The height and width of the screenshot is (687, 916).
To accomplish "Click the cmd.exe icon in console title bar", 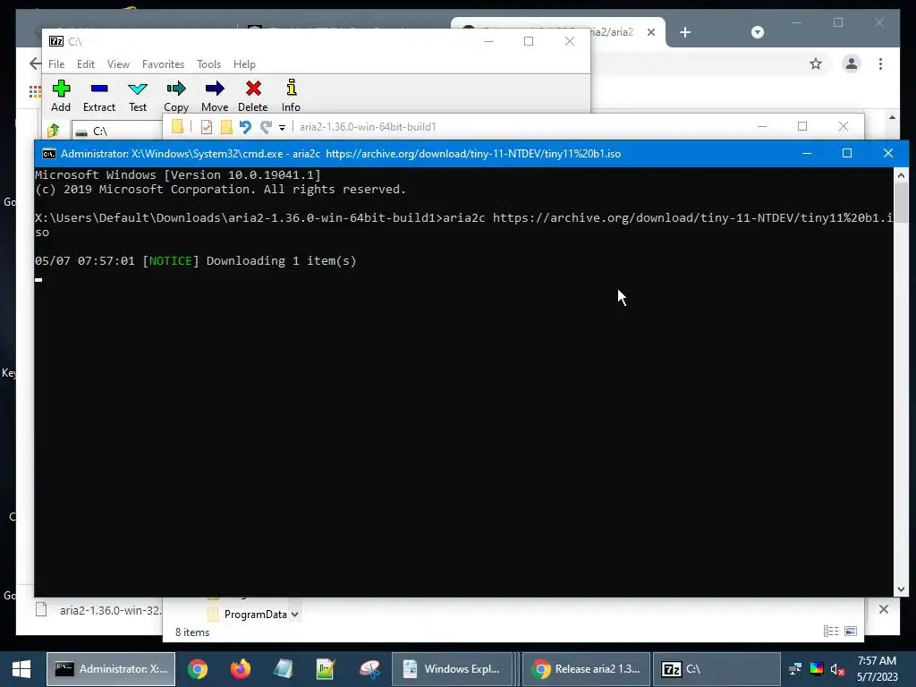I will pyautogui.click(x=49, y=154).
